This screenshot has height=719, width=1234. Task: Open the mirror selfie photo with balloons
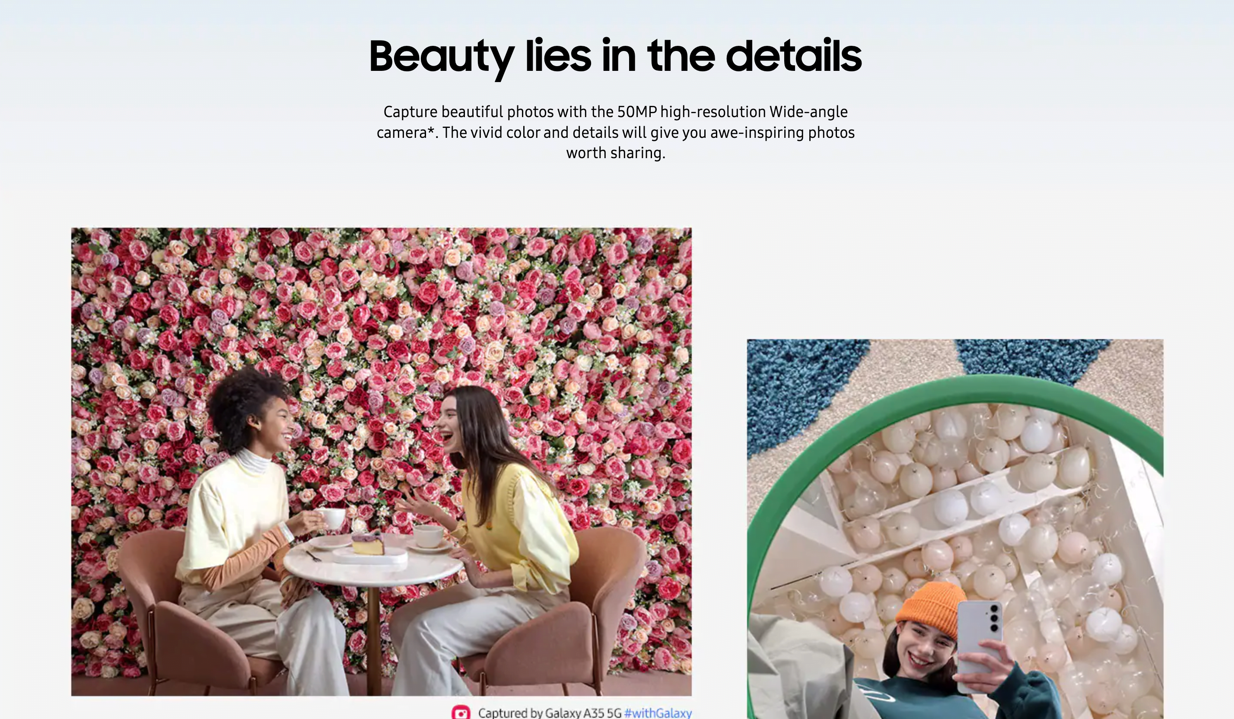[955, 529]
